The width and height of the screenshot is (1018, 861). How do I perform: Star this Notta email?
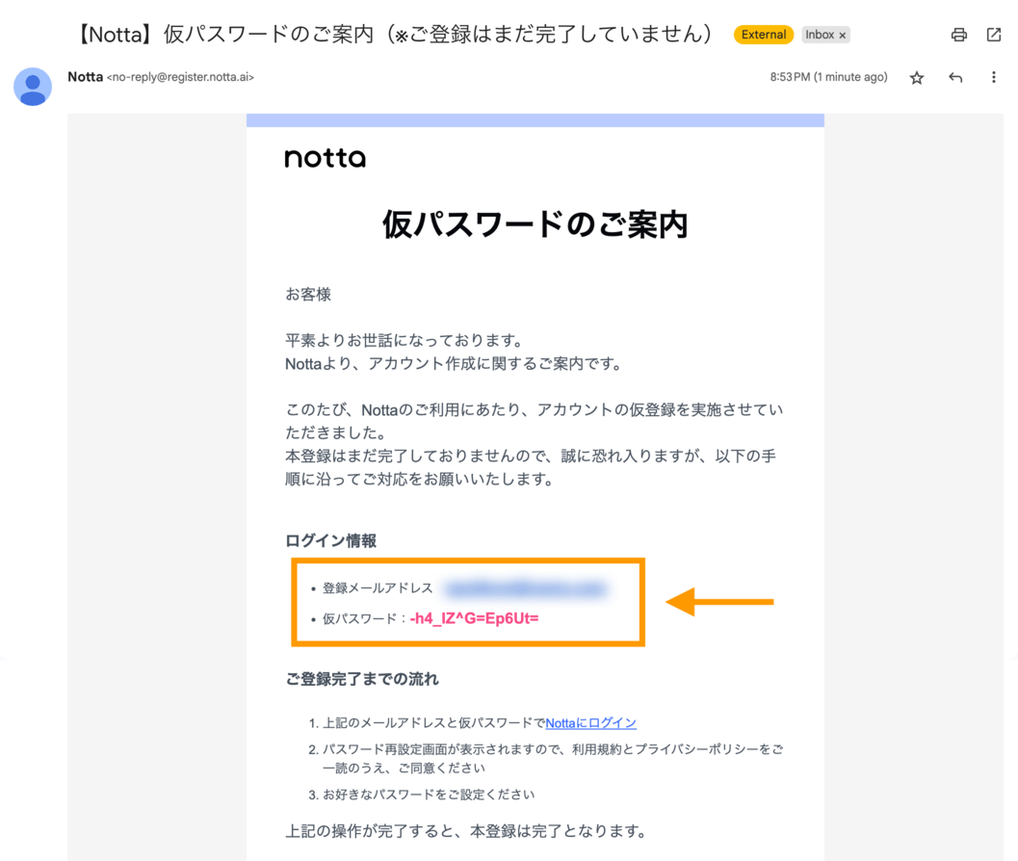[x=916, y=78]
